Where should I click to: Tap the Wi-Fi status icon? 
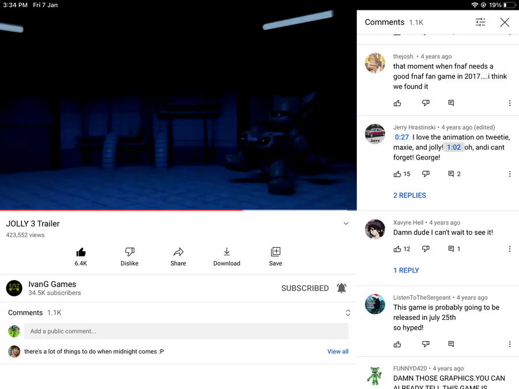click(x=475, y=5)
